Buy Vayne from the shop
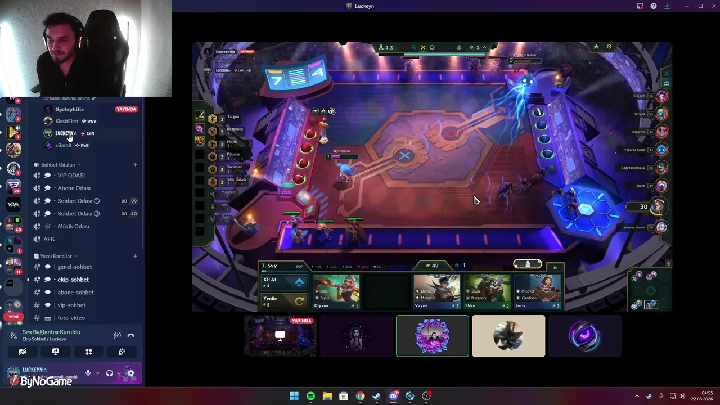 [436, 291]
